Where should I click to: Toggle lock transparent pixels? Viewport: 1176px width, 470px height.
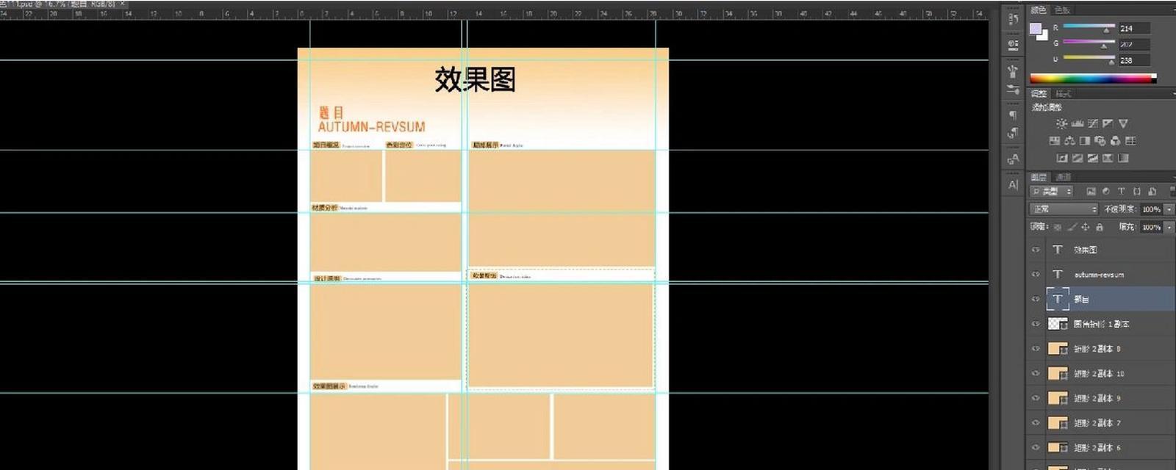point(1058,227)
